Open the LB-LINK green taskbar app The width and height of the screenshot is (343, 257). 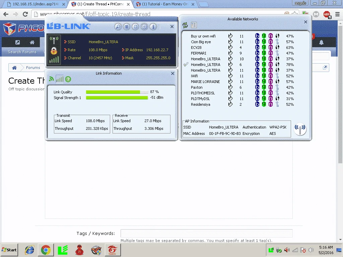click(63, 250)
